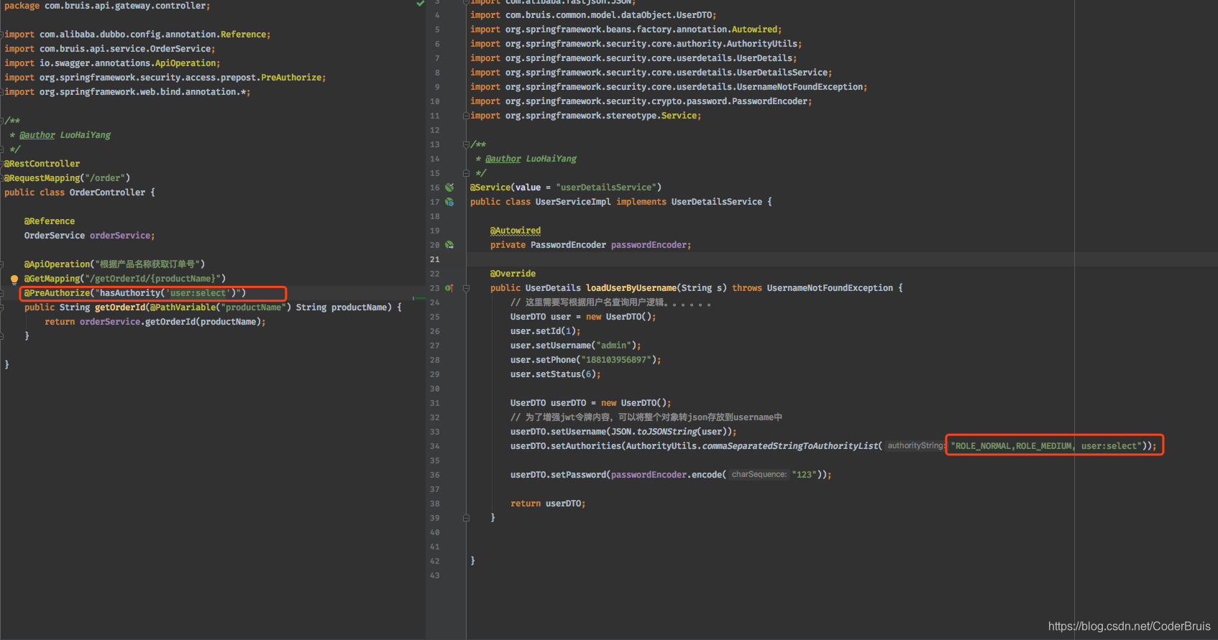Click the PreAuthorize import in OrderController
The height and width of the screenshot is (640, 1218).
point(165,78)
